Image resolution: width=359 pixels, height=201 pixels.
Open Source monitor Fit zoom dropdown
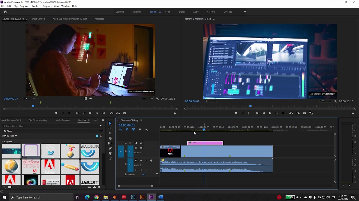click(x=29, y=99)
